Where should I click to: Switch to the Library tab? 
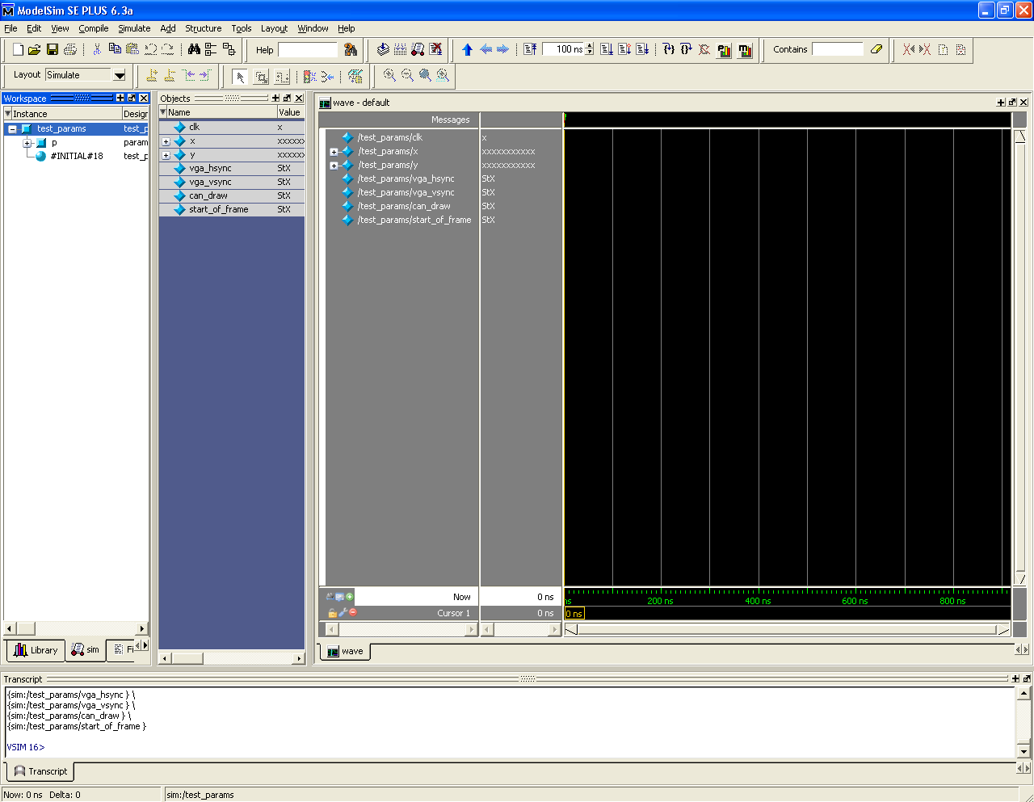36,650
